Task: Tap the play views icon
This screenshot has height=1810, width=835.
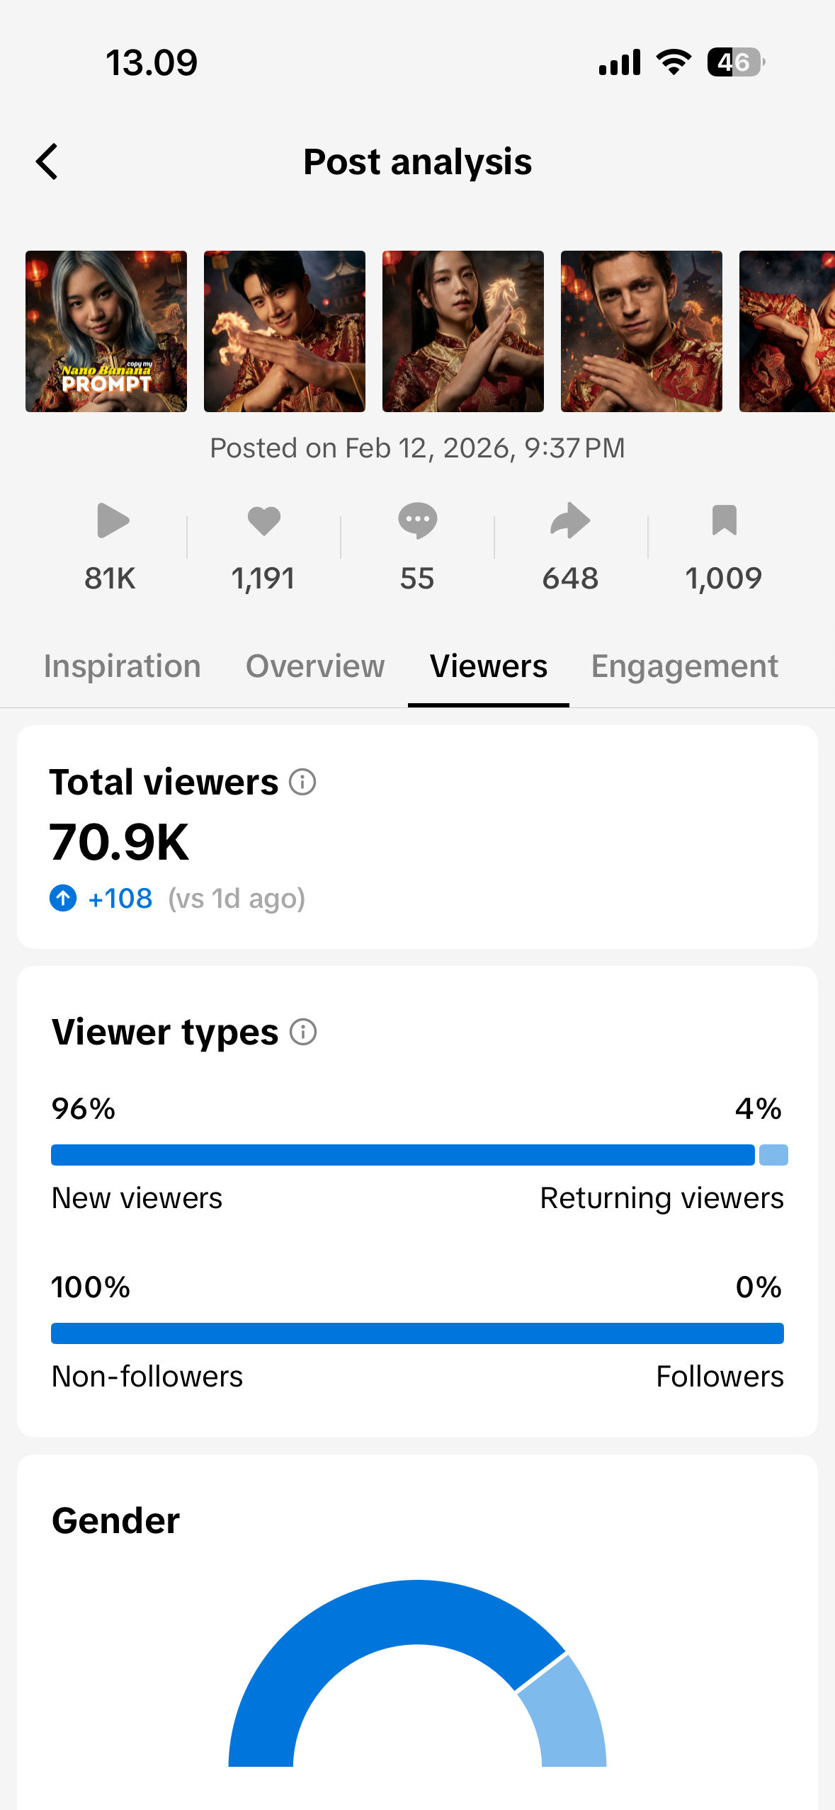Action: coord(112,521)
